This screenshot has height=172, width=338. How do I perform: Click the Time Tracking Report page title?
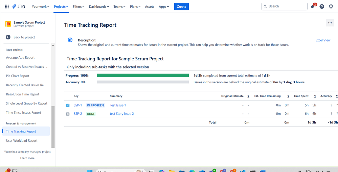(x=90, y=25)
